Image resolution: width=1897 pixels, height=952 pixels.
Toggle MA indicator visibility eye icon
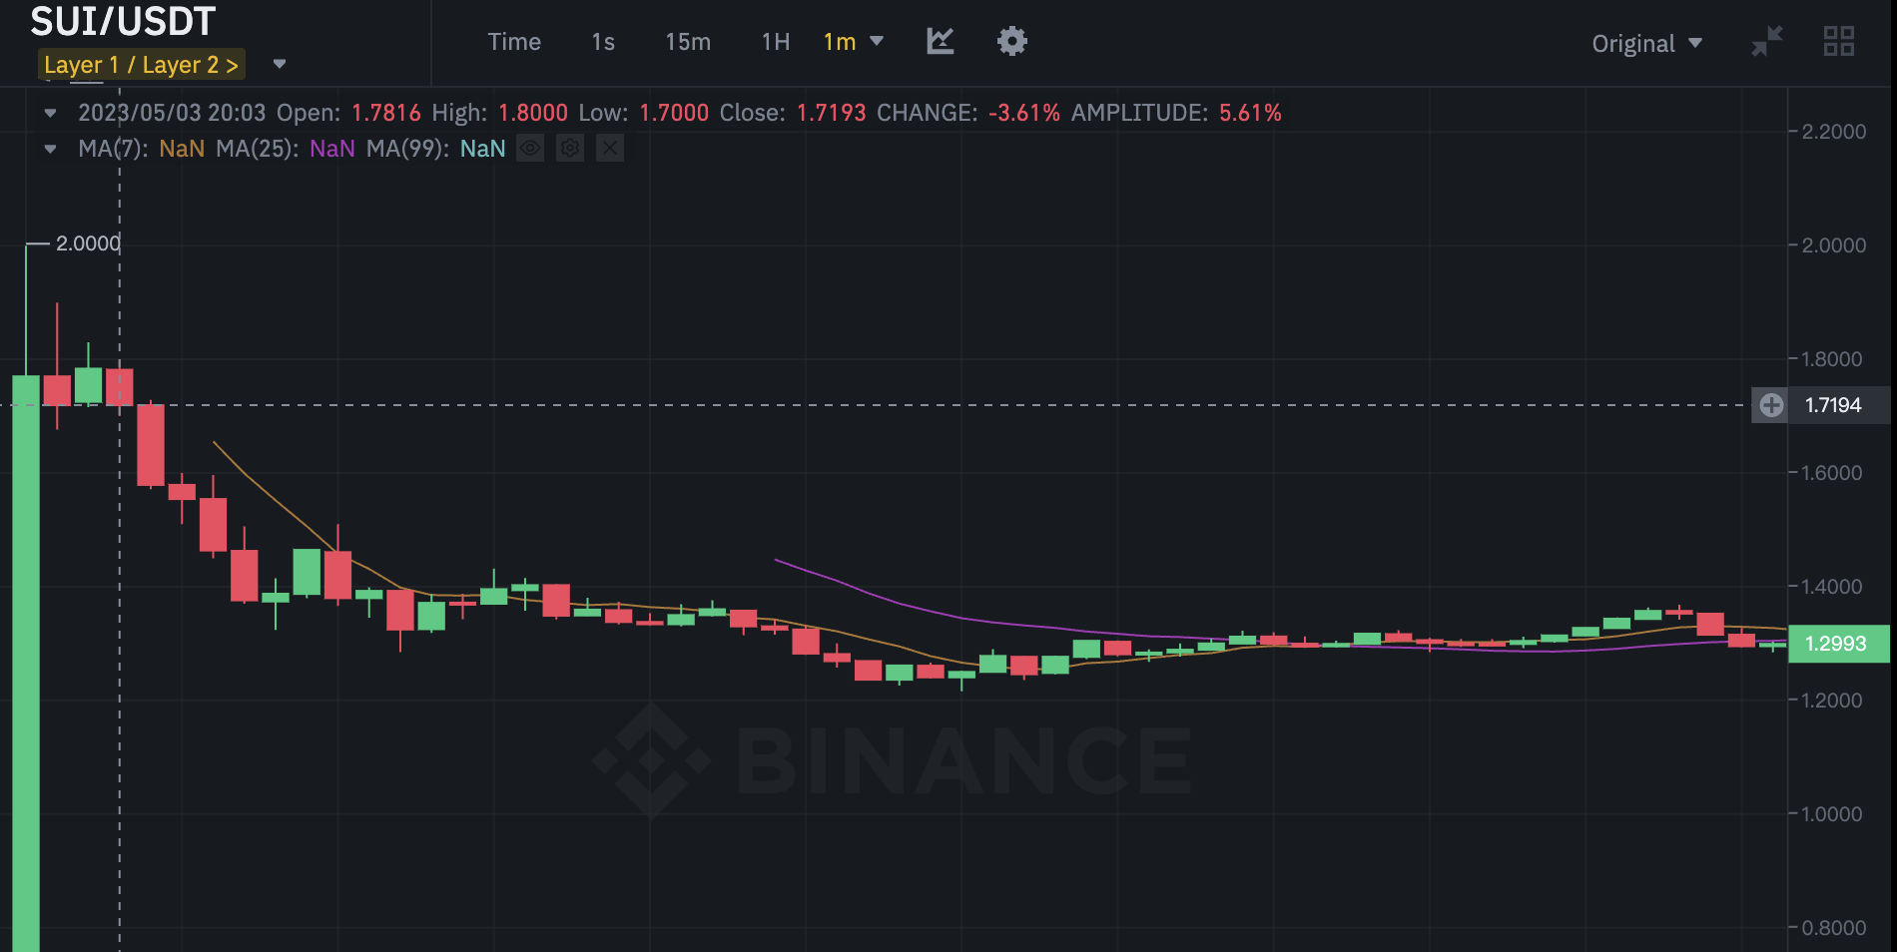click(530, 149)
